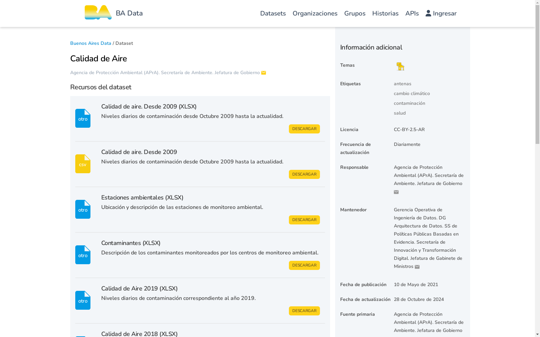This screenshot has width=540, height=337.
Task: Click the csv file icon for Calidad de aire. Desde 2009
Action: (83, 164)
